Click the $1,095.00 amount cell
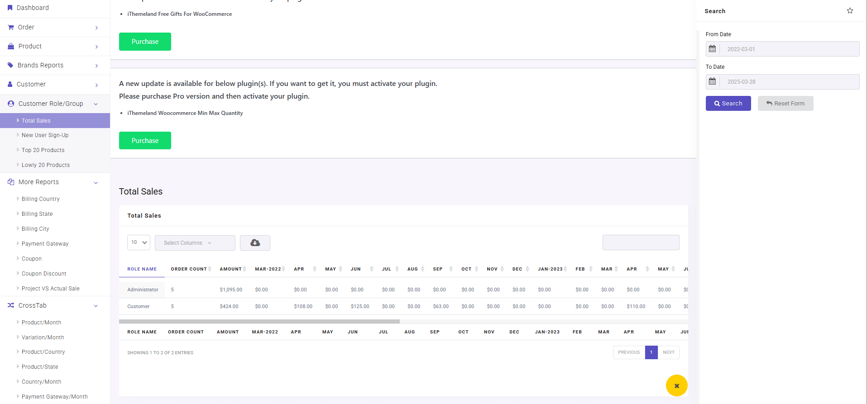The image size is (867, 404). click(231, 290)
